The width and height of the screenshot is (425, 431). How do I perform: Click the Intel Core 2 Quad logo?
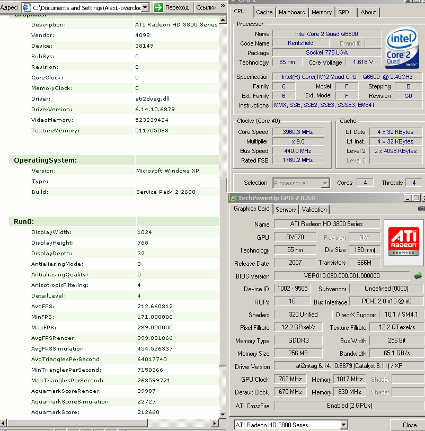(402, 48)
